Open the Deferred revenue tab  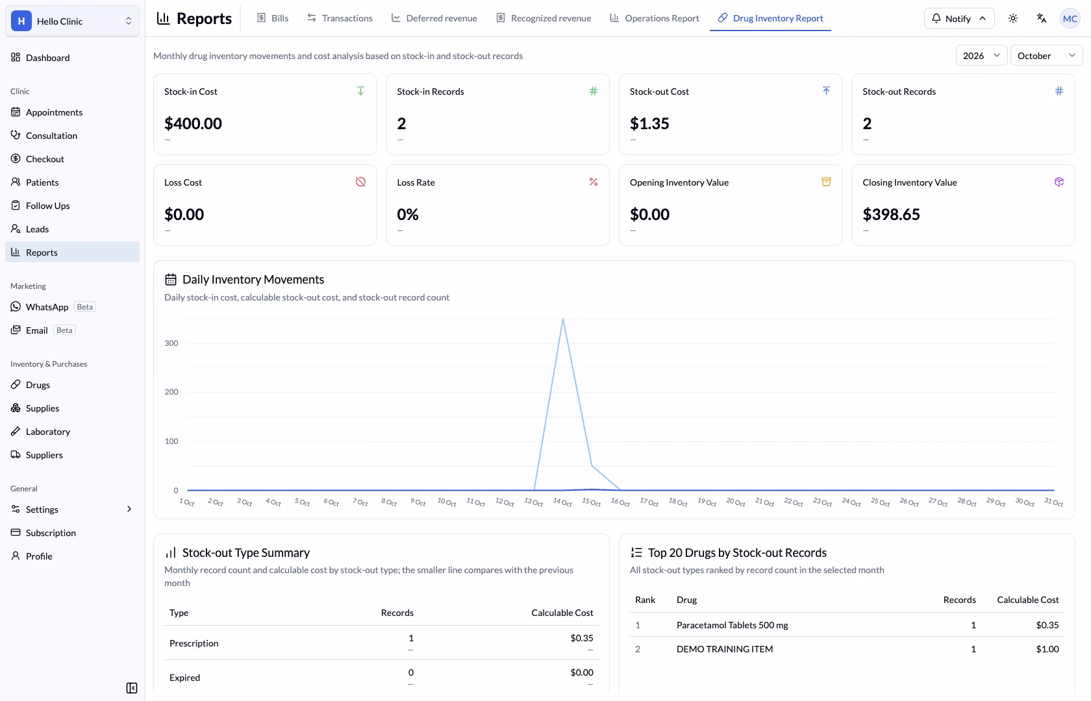(x=434, y=18)
